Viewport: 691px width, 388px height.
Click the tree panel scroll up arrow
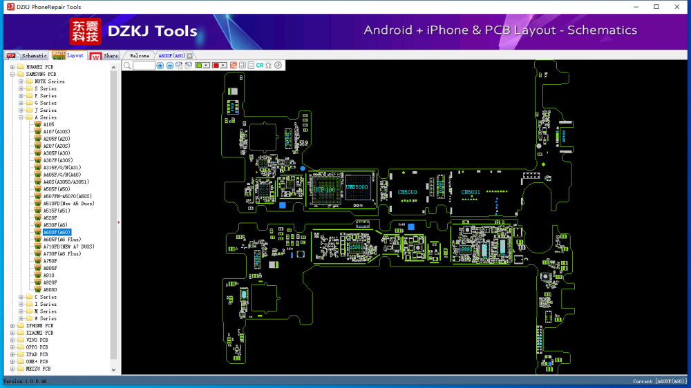pos(114,68)
